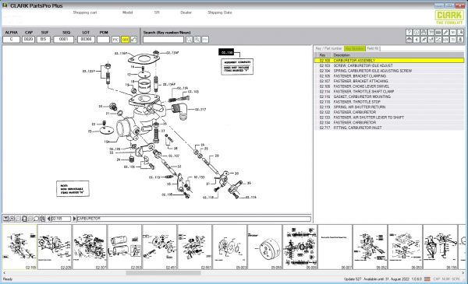Select SCREW, CARBURETOR IDLE ADJUST row

(x=389, y=65)
